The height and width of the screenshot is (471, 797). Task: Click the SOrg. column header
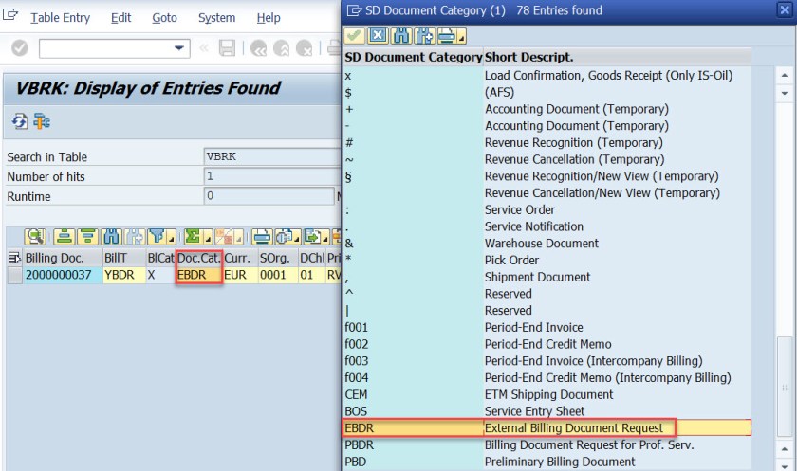[278, 258]
